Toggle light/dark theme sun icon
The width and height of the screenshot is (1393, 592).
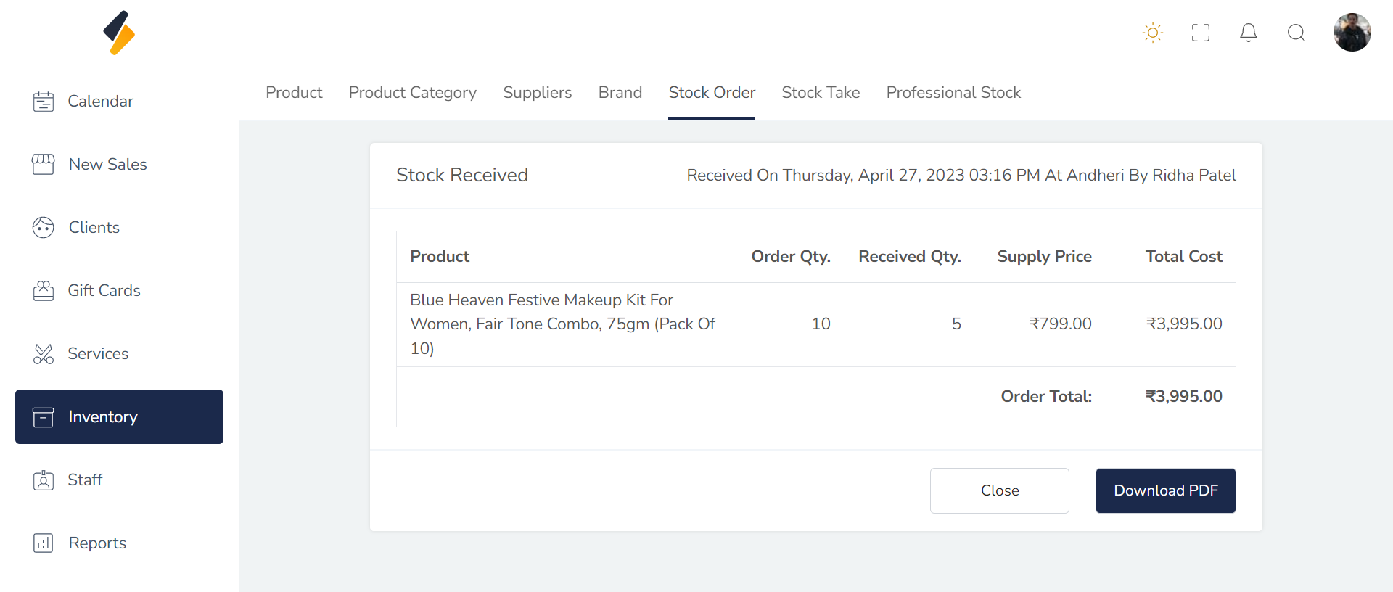point(1152,33)
